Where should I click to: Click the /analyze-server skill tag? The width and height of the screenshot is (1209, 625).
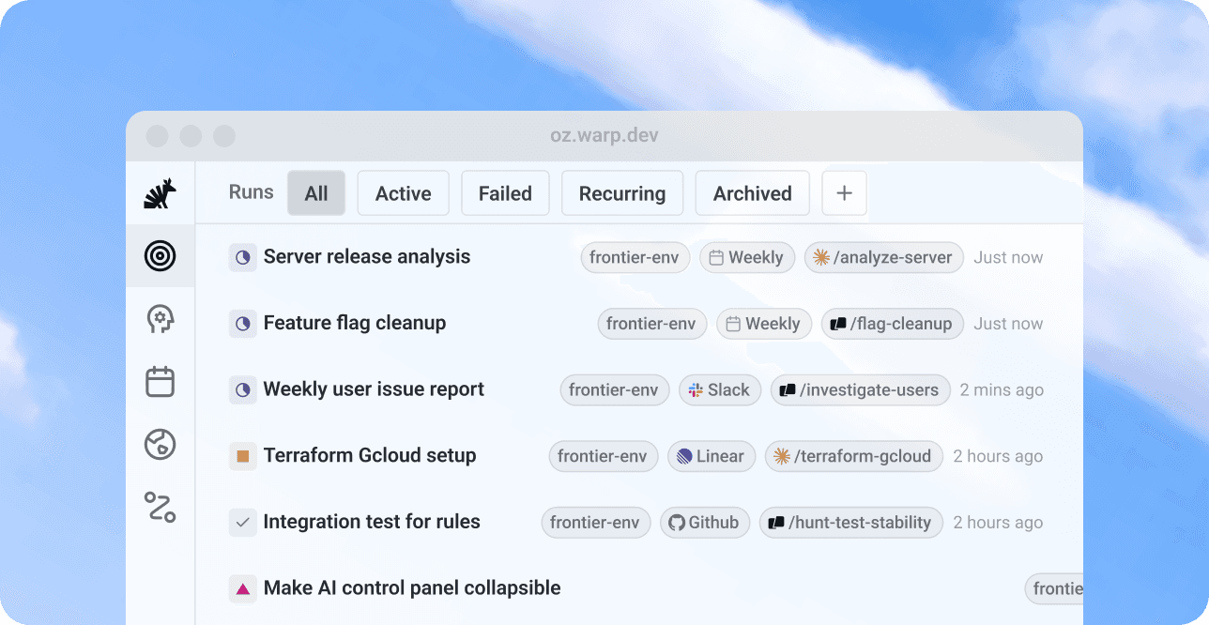883,258
